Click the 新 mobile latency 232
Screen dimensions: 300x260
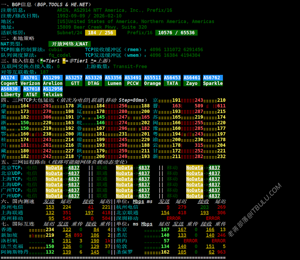click(221, 156)
